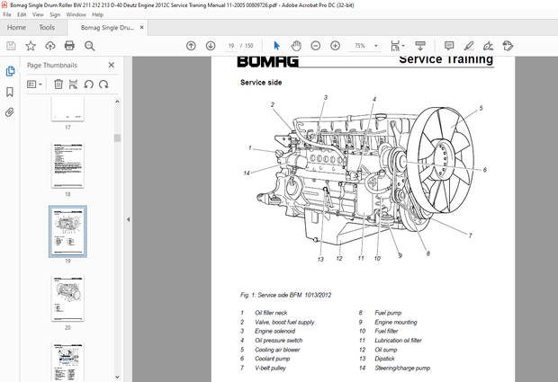Add bookmark star icon in toolbar
The width and height of the screenshot is (558, 382).
coord(31,46)
